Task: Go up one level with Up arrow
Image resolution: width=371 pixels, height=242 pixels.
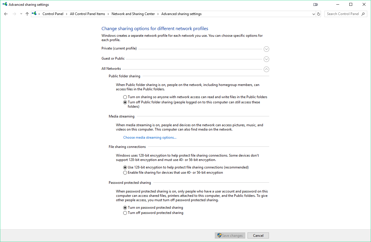Action: tap(27, 14)
